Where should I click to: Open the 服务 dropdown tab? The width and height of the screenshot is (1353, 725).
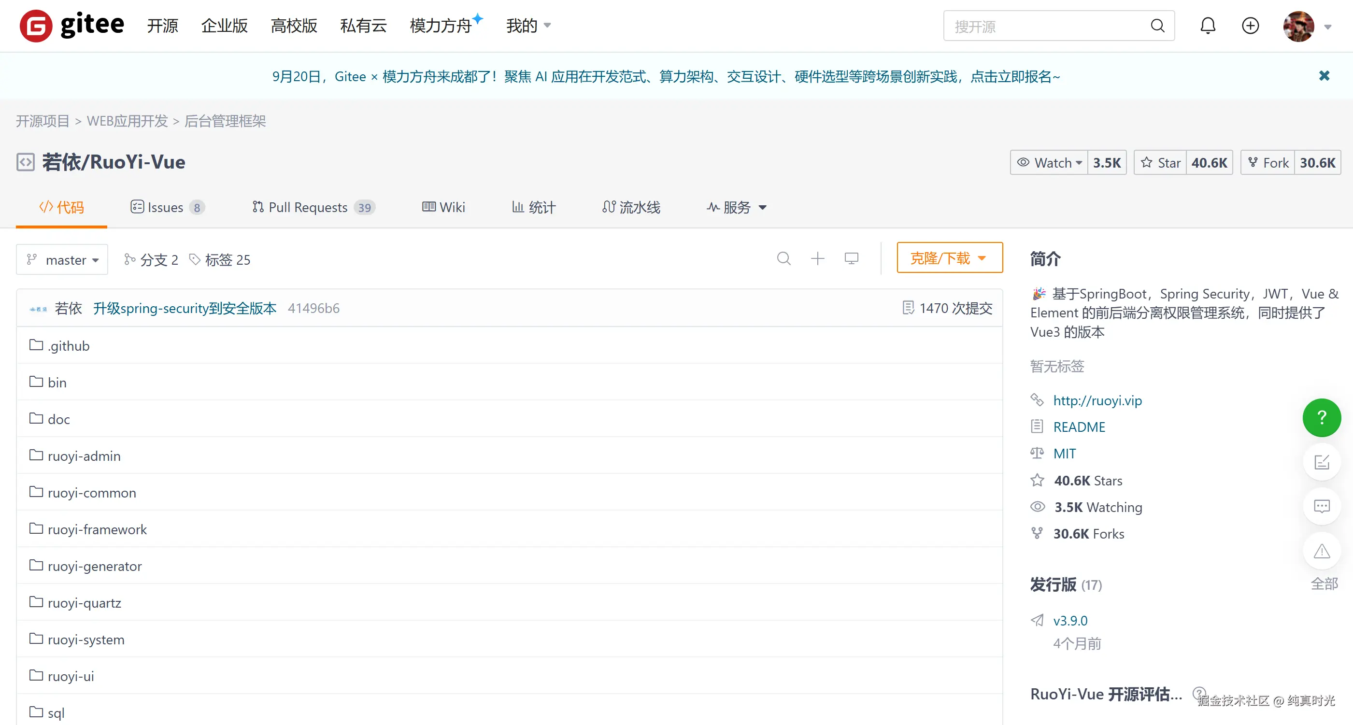(x=736, y=208)
